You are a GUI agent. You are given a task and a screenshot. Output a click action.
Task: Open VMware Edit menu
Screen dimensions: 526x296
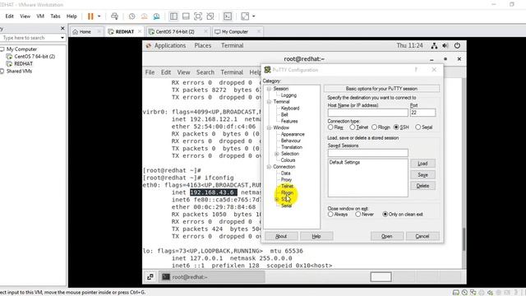coord(9,16)
